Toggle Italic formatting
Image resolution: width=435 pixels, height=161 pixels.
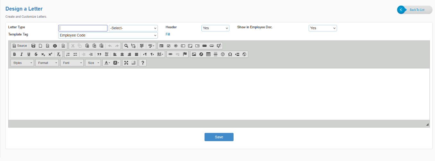(x=21, y=54)
